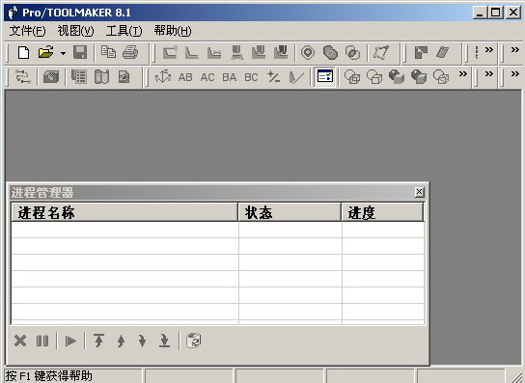This screenshot has height=383, width=525.
Task: Save using the floppy disk icon
Action: click(80, 52)
